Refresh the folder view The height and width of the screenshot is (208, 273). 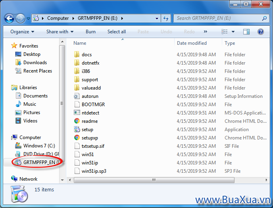[166, 18]
